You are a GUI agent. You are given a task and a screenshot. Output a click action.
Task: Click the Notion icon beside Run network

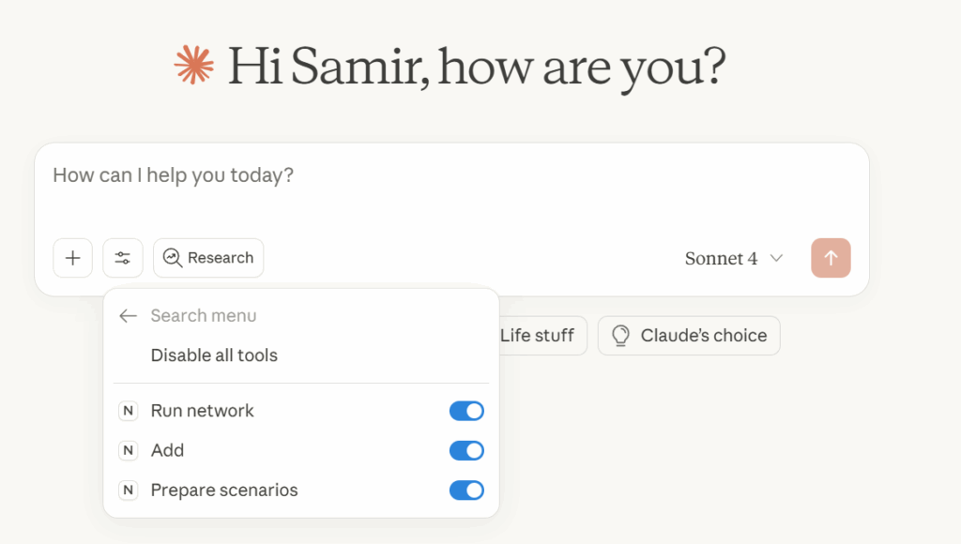(x=129, y=411)
